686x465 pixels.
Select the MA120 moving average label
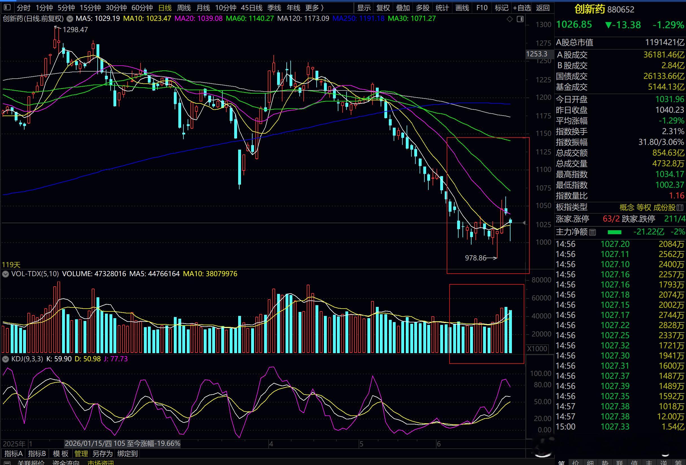point(303,19)
